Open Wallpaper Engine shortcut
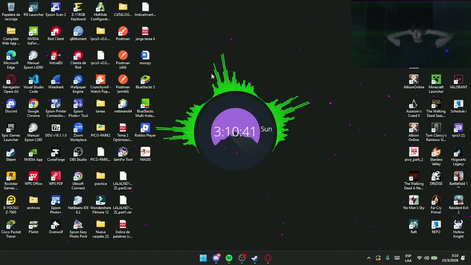The image size is (471, 265). pyautogui.click(x=78, y=84)
